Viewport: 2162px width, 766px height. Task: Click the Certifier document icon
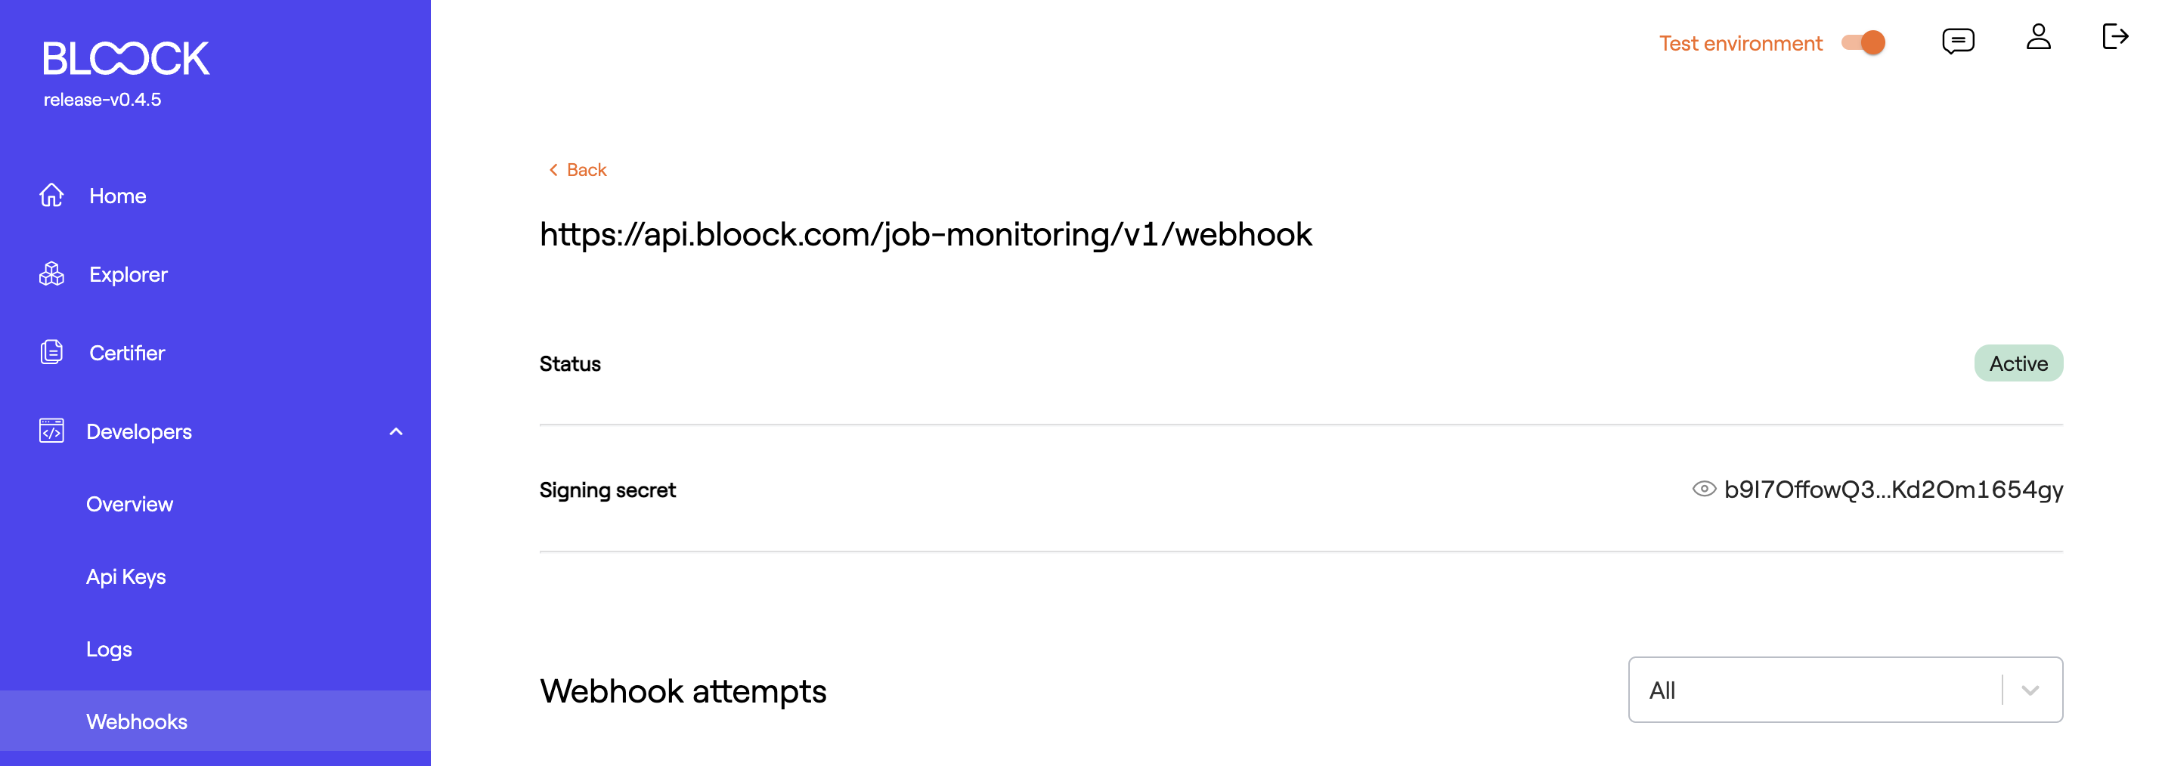51,352
